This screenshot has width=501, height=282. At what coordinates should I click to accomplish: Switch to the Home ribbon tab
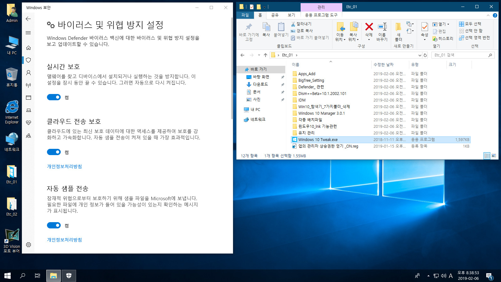[x=260, y=15]
